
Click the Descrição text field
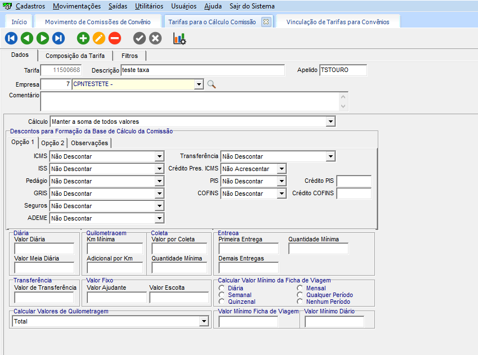pos(202,70)
